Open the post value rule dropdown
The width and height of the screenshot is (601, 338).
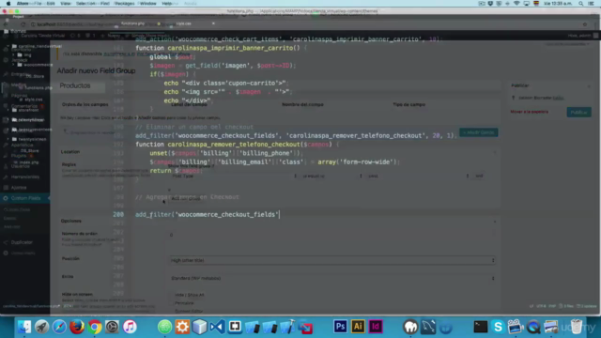pos(418,176)
